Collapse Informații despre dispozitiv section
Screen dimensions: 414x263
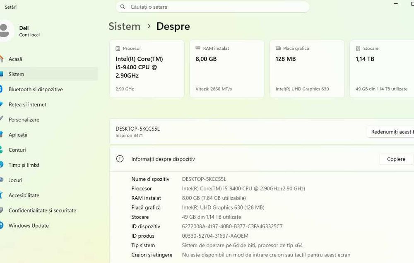pyautogui.click(x=262, y=159)
